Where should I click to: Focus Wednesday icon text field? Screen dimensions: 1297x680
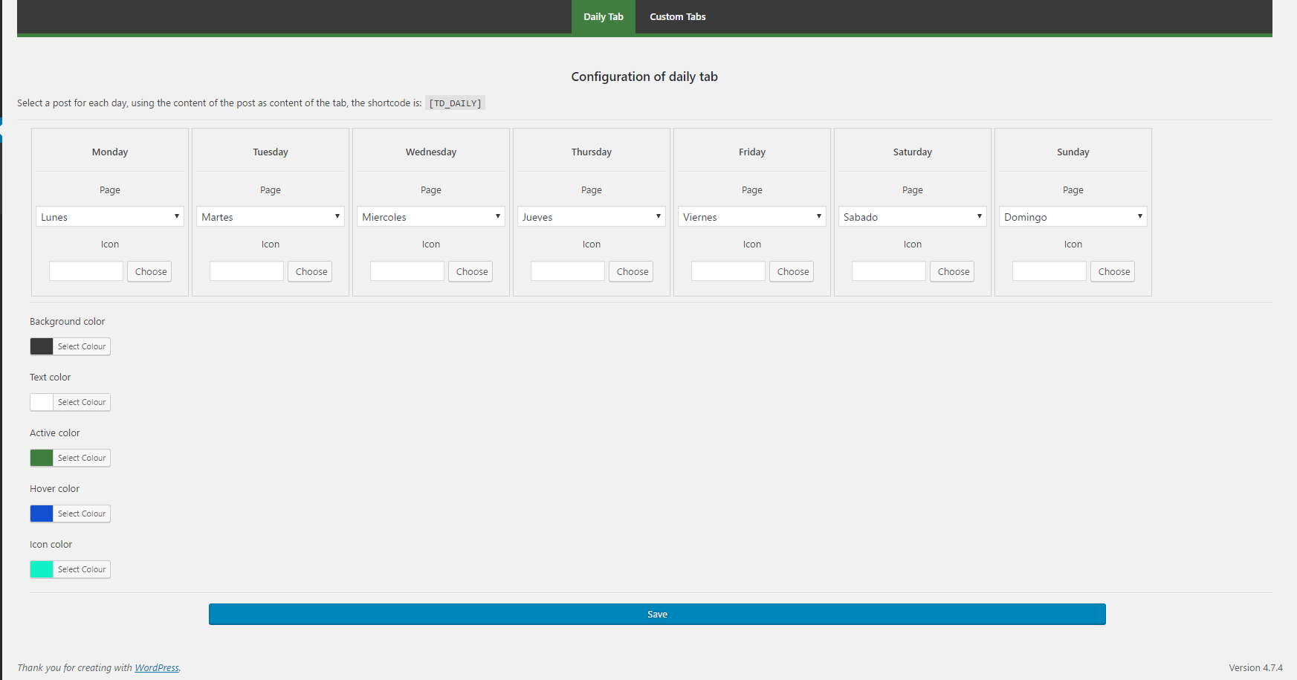tap(407, 271)
